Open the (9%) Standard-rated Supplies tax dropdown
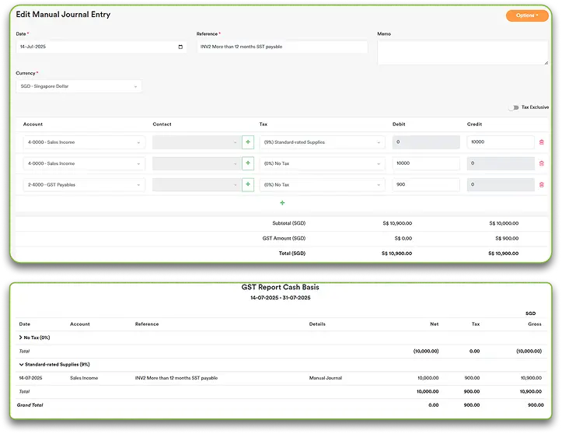This screenshot has height=434, width=562. pyautogui.click(x=322, y=142)
